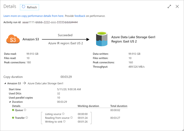Screen dimensions: 184x131
Task: Click the Files read label
Action: tap(10, 58)
